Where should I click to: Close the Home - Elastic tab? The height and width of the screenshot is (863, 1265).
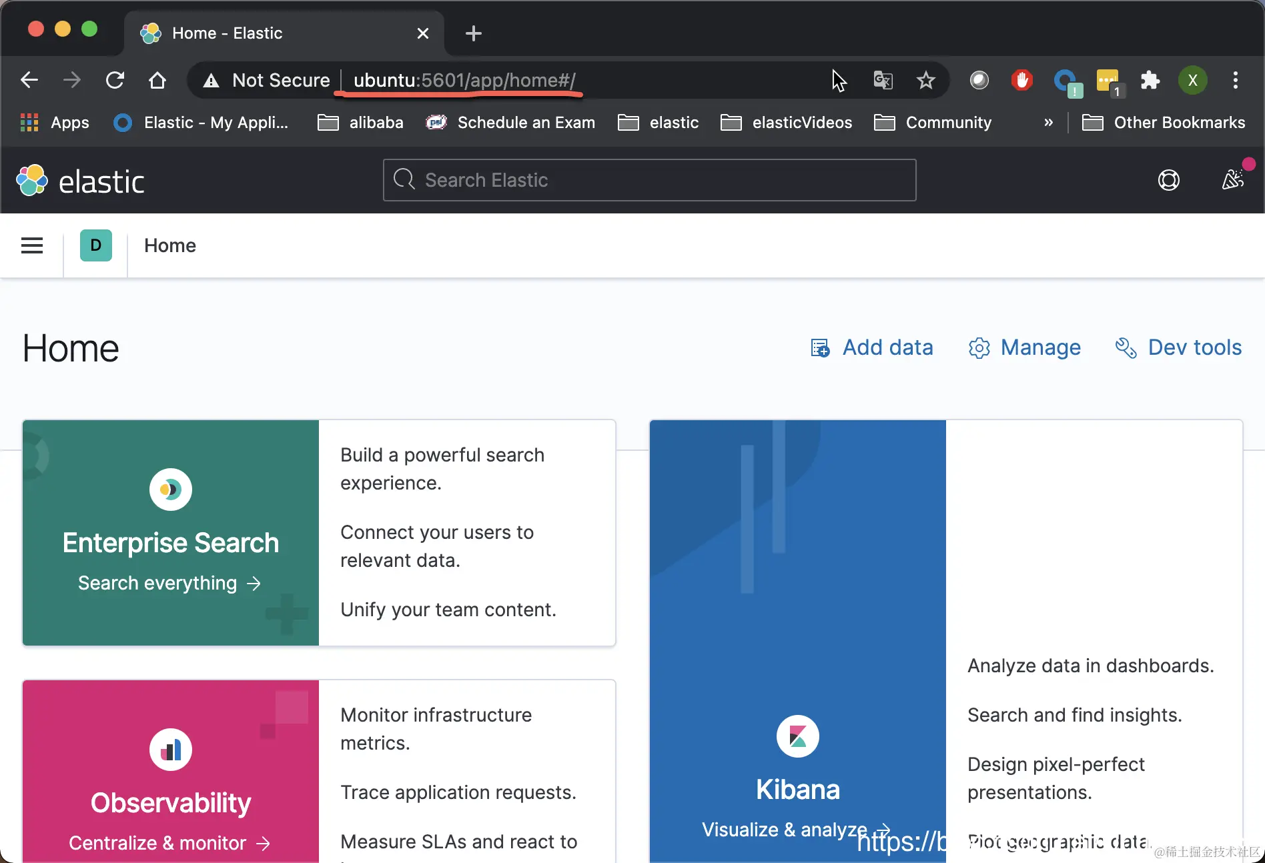click(x=422, y=33)
